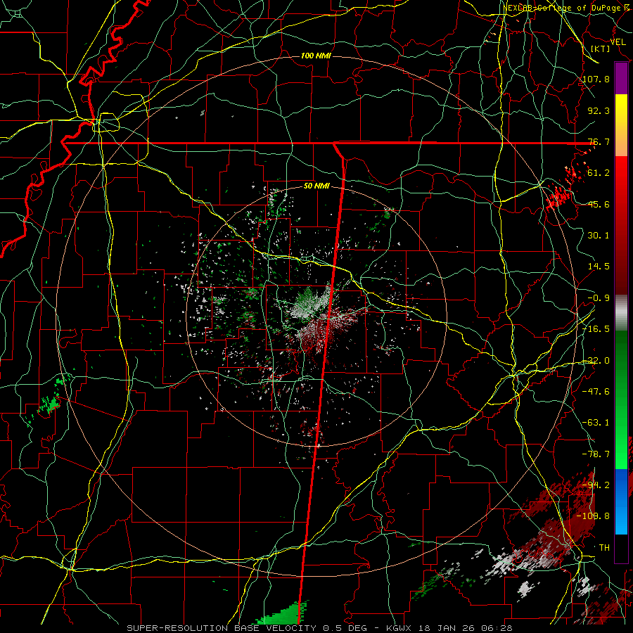633x633 pixels.
Task: Click the "VEL" legend heading
Action: pos(618,42)
